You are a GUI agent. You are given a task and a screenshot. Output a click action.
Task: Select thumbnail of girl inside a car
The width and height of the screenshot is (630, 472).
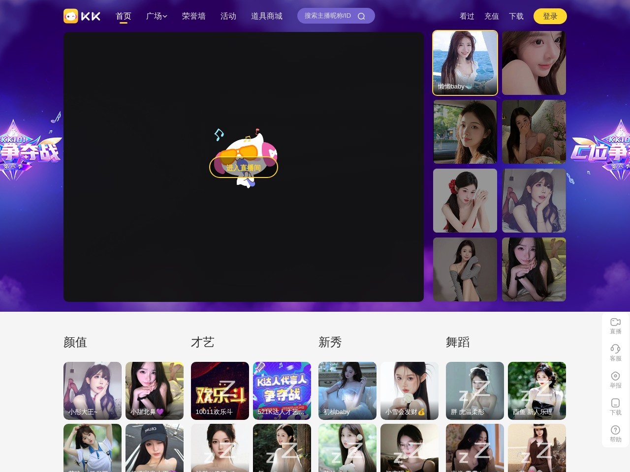[x=465, y=132]
